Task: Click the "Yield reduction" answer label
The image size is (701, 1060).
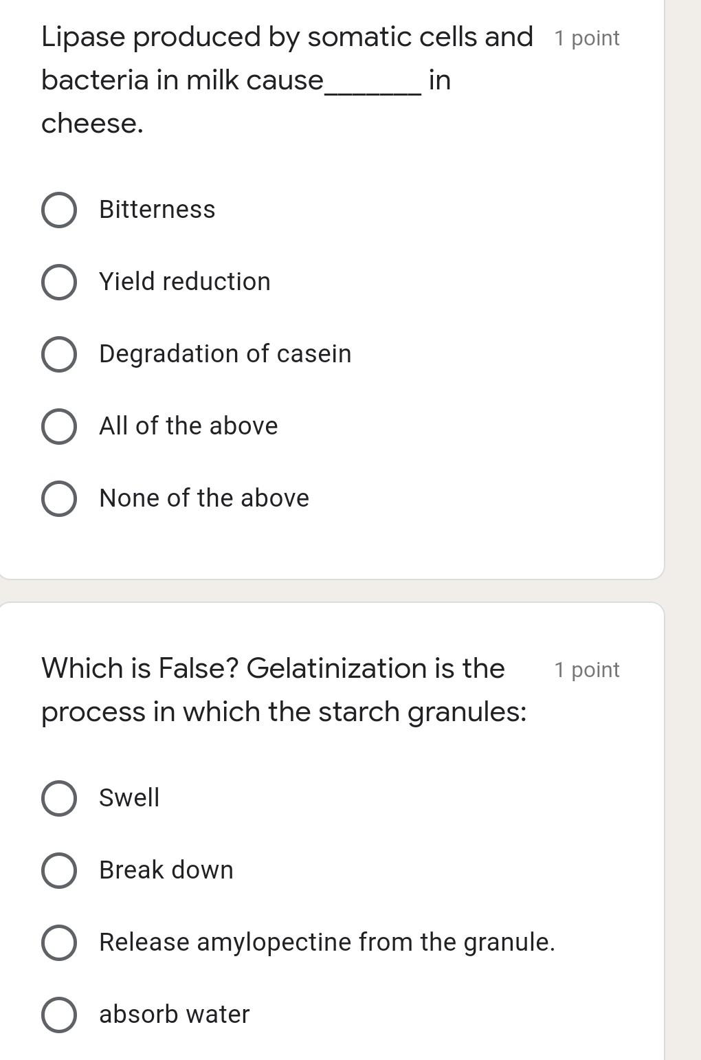Action: (x=185, y=282)
